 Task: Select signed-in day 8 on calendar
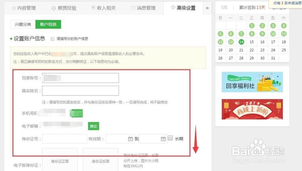click(x=252, y=34)
